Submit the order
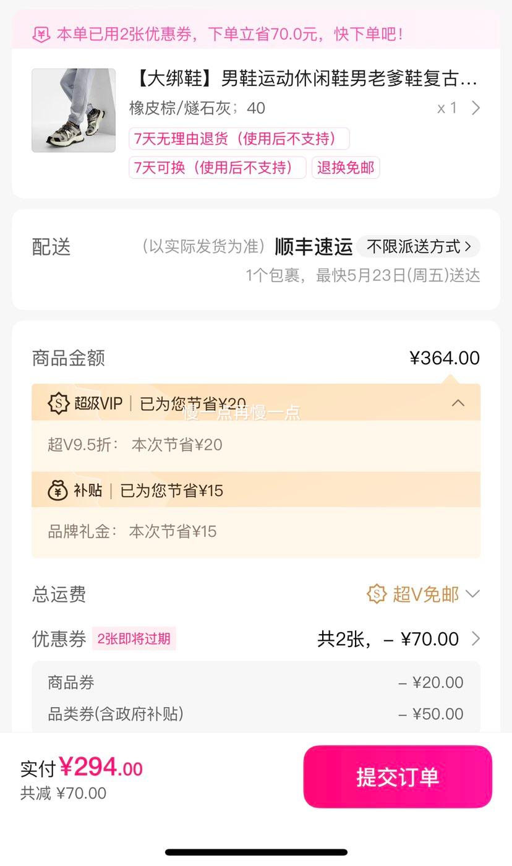512x866 pixels. click(x=398, y=777)
